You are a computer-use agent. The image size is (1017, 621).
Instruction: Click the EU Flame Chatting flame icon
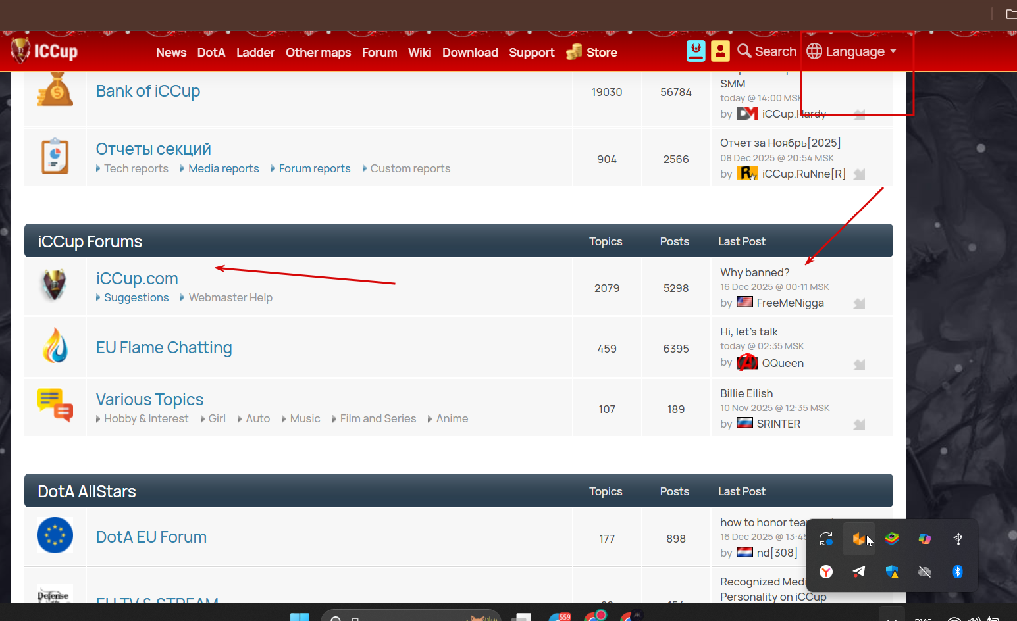55,346
